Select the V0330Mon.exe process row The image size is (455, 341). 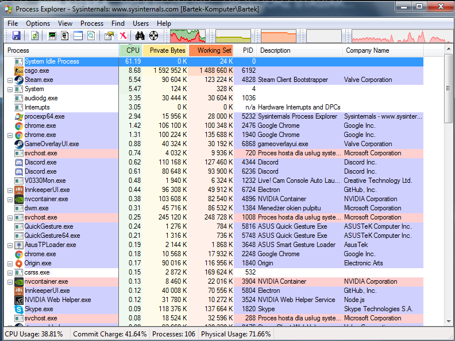coord(214,181)
